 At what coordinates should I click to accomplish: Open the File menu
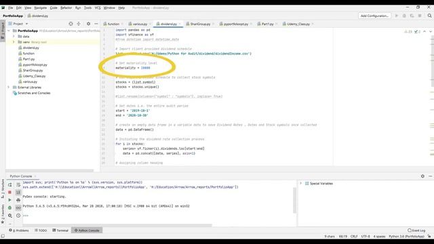pos(11,7)
